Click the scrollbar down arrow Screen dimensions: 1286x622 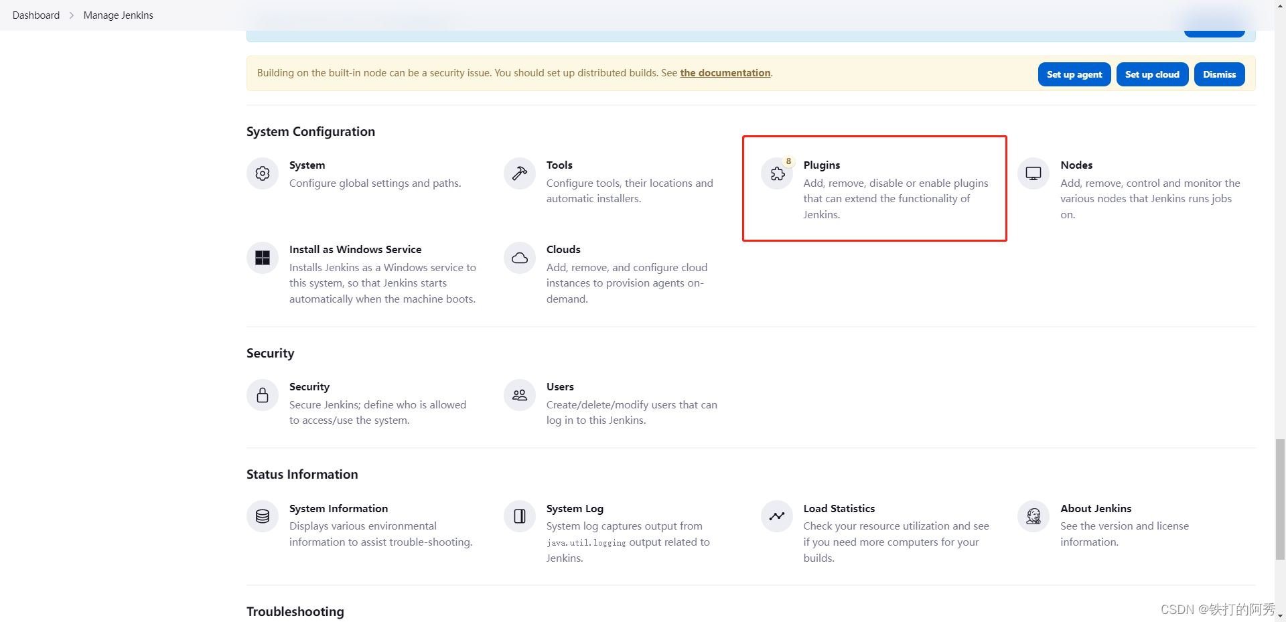[1280, 616]
